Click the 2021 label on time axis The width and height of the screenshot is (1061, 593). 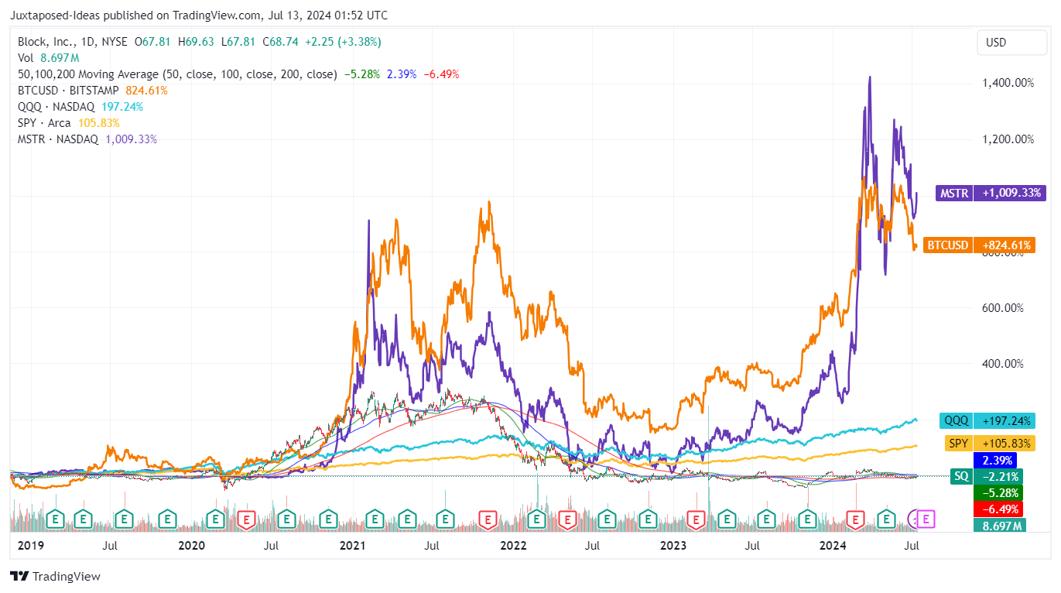(352, 546)
